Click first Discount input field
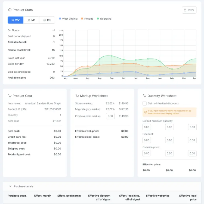The image size is (204, 204). [x=147, y=140]
